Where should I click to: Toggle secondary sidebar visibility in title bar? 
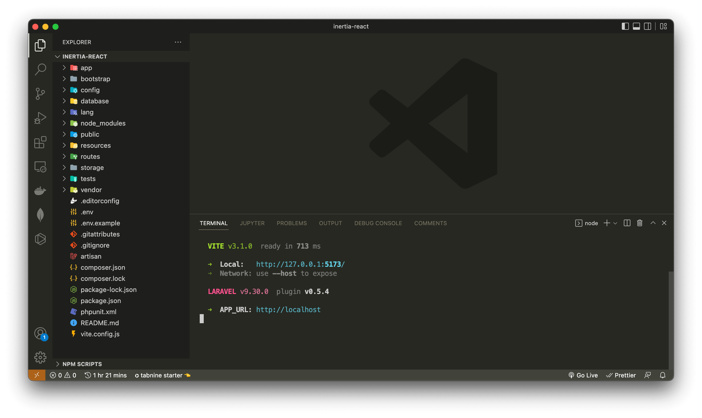[x=647, y=26]
